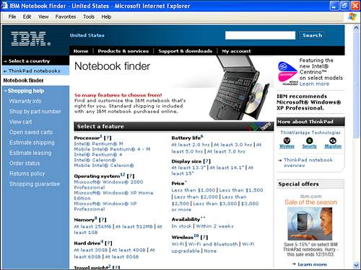Image resolution: width=361 pixels, height=270 pixels.
Task: Select wireless Wi-Fi and Bluetooth
Action: (x=213, y=244)
